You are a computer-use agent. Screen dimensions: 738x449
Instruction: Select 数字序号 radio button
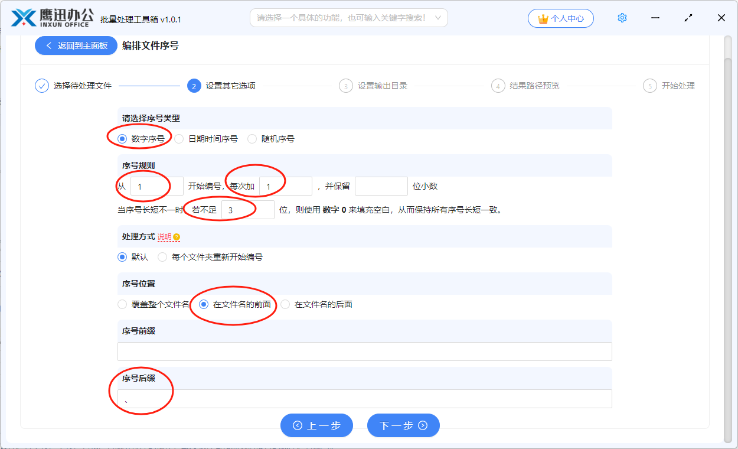[x=122, y=139]
